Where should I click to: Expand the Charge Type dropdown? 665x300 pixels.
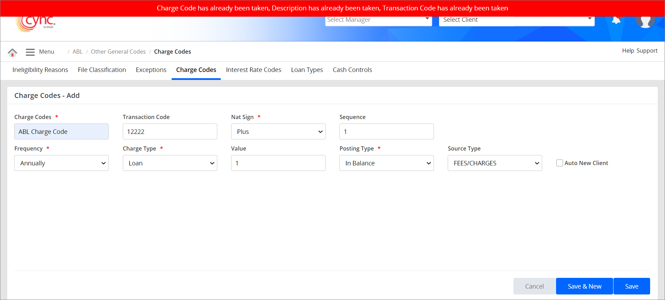tap(170, 163)
